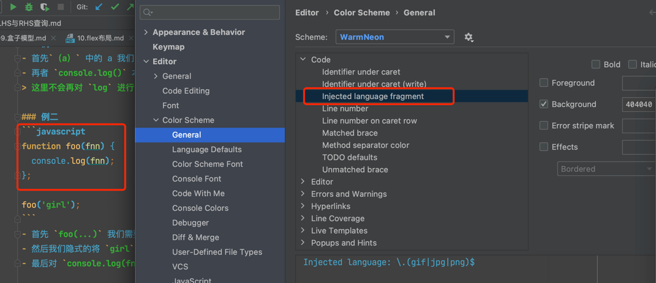Screen dimensions: 656x283
Task: Select Injected language fragment row
Action: [x=412, y=97]
